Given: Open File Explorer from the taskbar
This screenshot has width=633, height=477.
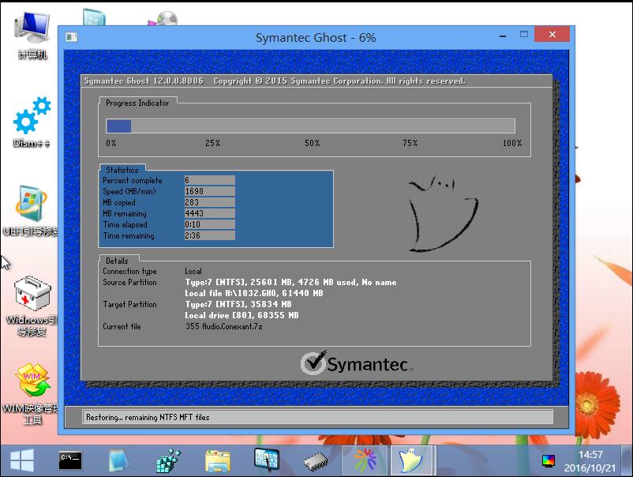Looking at the screenshot, I should tap(217, 460).
